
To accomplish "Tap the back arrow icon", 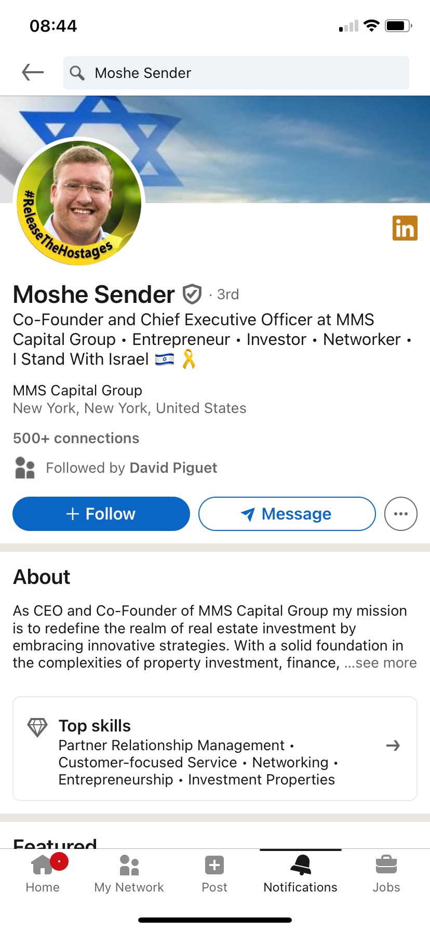I will pos(33,72).
